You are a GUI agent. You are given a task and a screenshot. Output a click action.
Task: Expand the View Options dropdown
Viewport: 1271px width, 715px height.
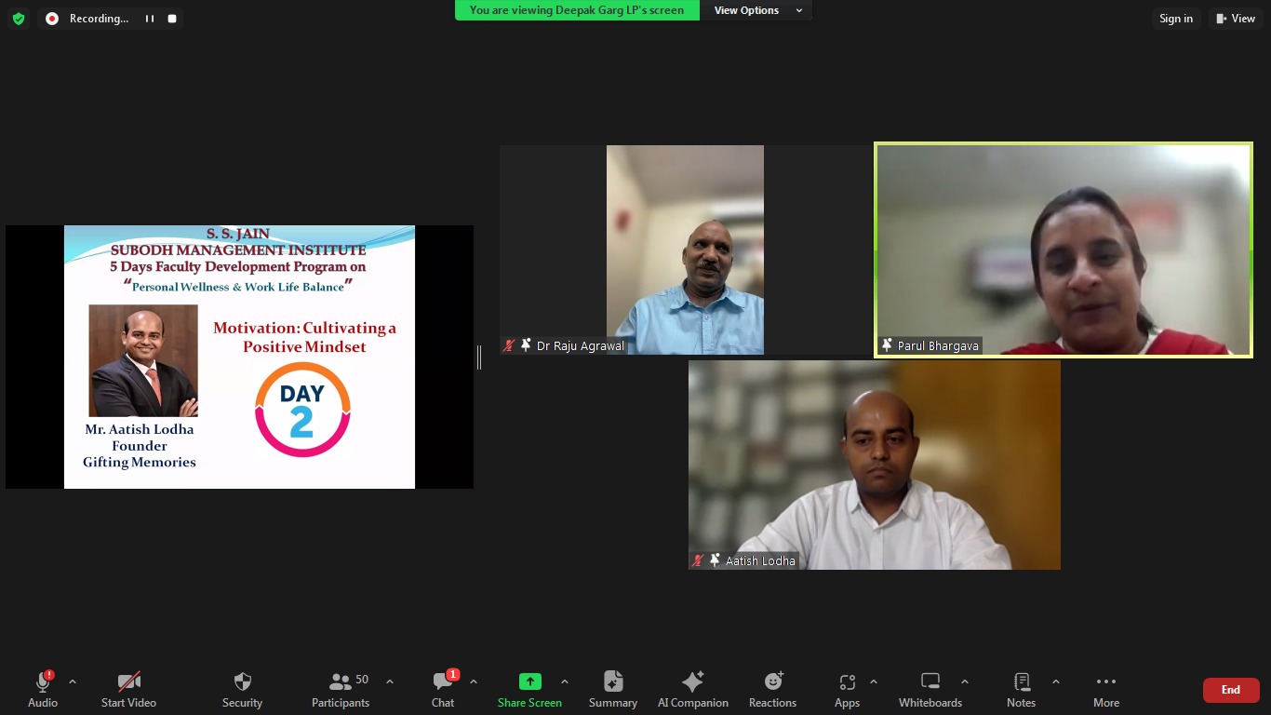pos(757,10)
